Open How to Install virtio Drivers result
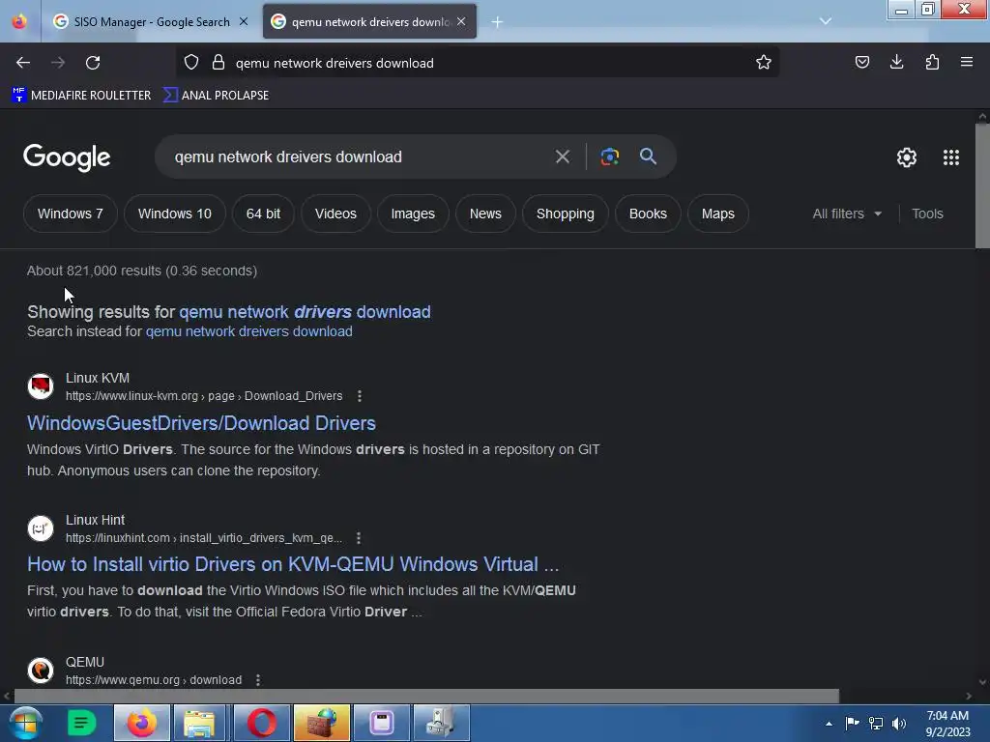The height and width of the screenshot is (742, 990). point(293,564)
